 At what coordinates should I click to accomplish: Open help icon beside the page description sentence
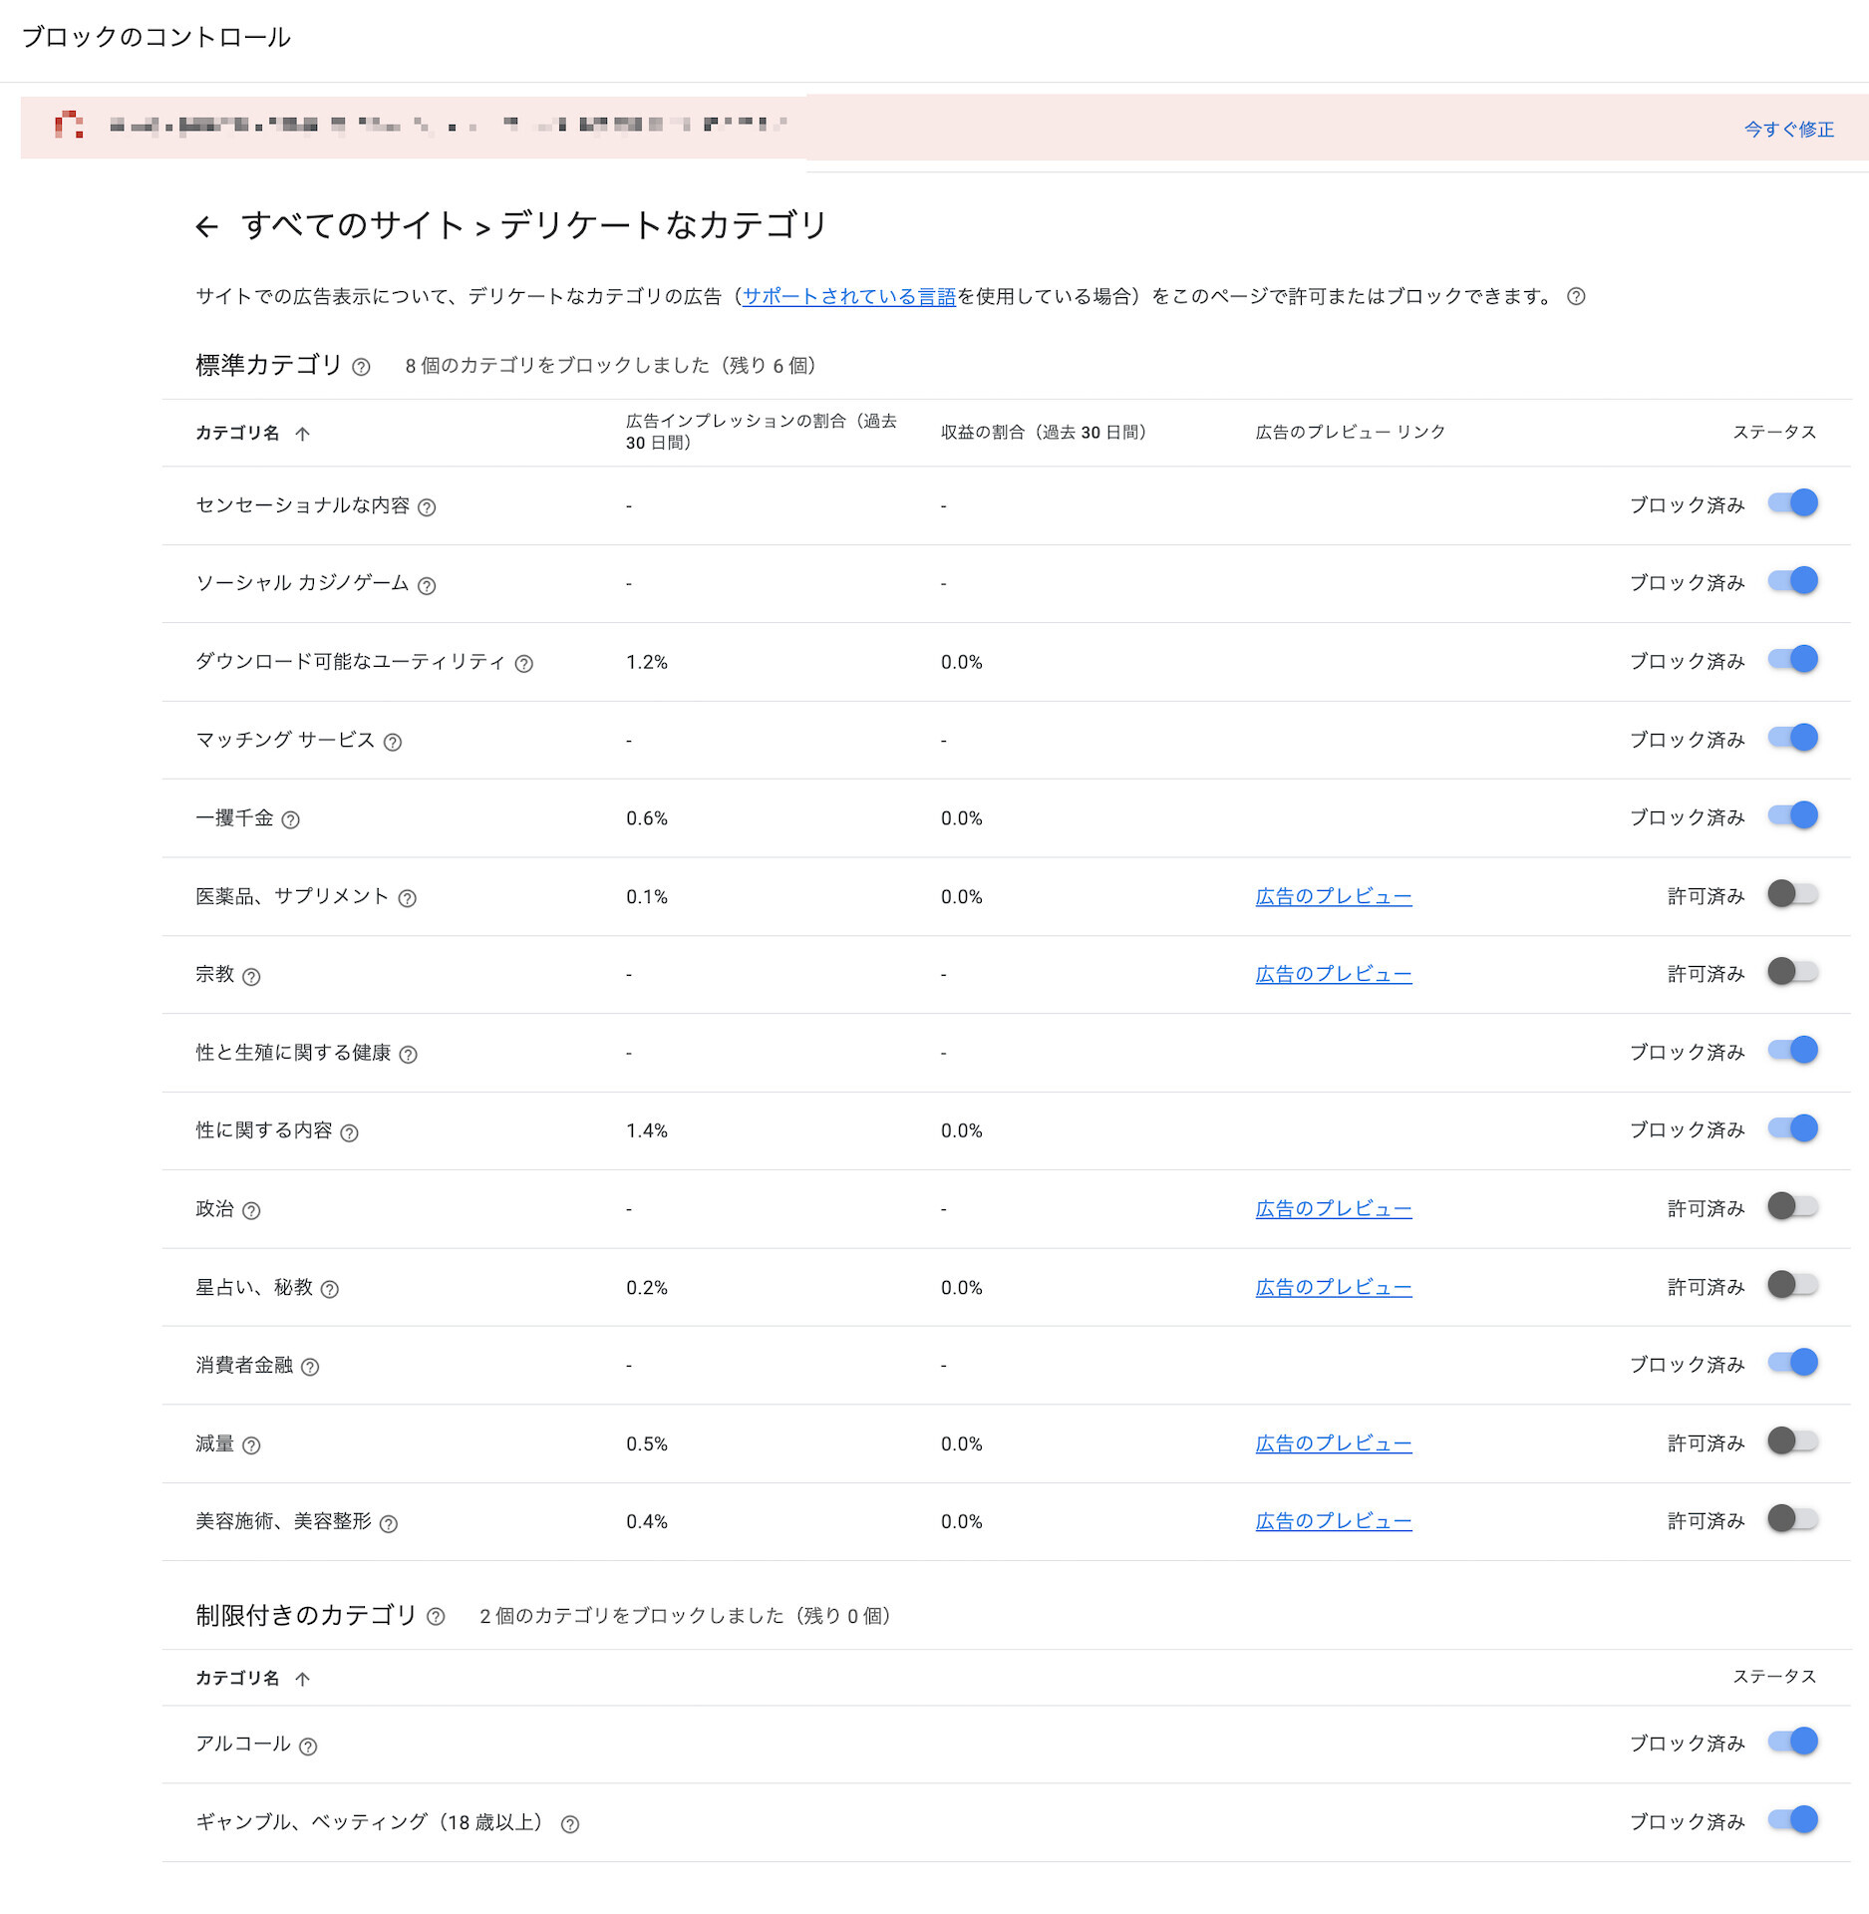pyautogui.click(x=1576, y=296)
